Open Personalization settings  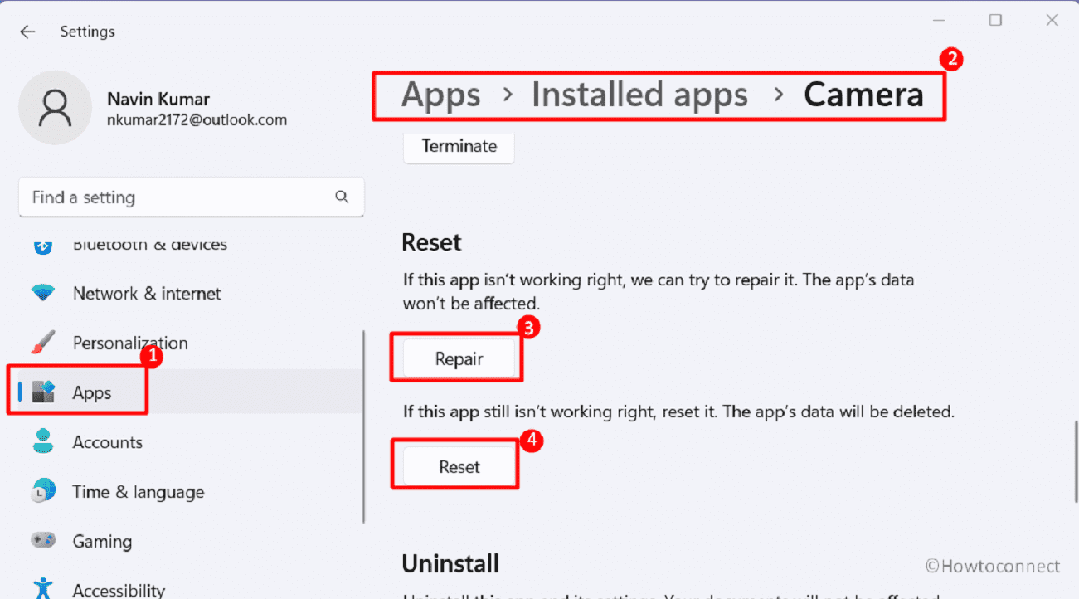[190, 343]
